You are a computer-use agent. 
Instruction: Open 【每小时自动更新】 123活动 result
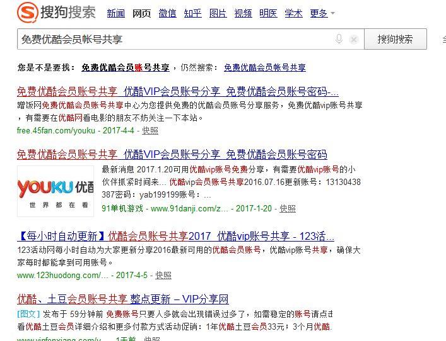(x=175, y=236)
